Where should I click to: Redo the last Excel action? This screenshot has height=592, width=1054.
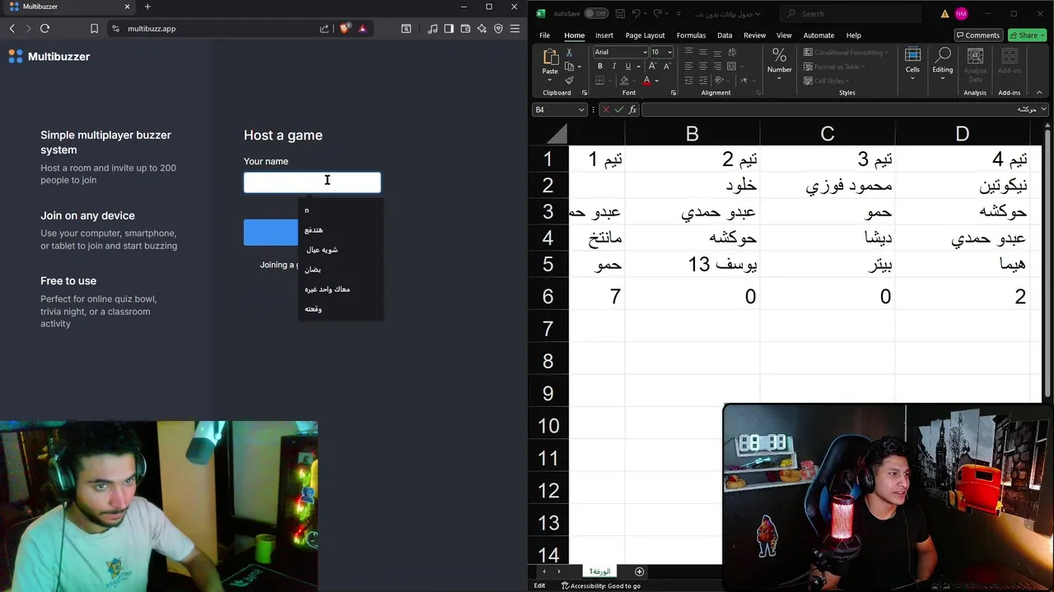[x=657, y=14]
